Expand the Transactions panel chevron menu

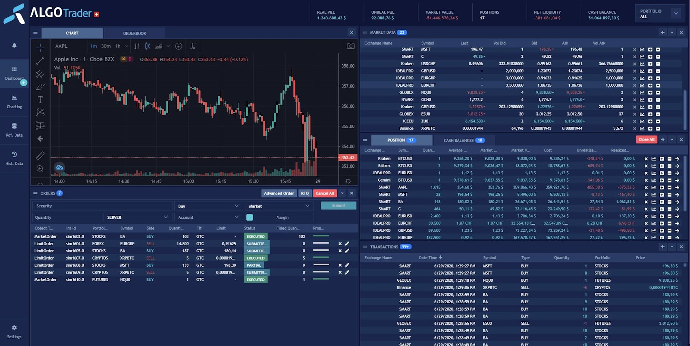[672, 247]
